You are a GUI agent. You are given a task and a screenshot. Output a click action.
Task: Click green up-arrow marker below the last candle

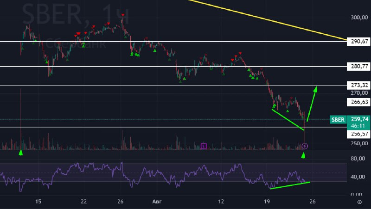point(303,155)
